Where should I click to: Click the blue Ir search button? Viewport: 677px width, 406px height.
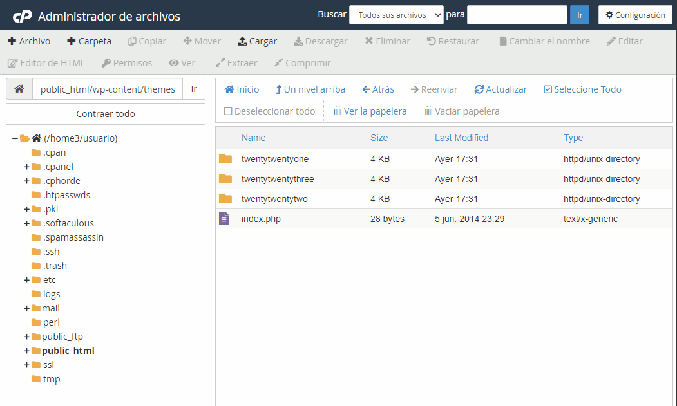click(x=580, y=15)
